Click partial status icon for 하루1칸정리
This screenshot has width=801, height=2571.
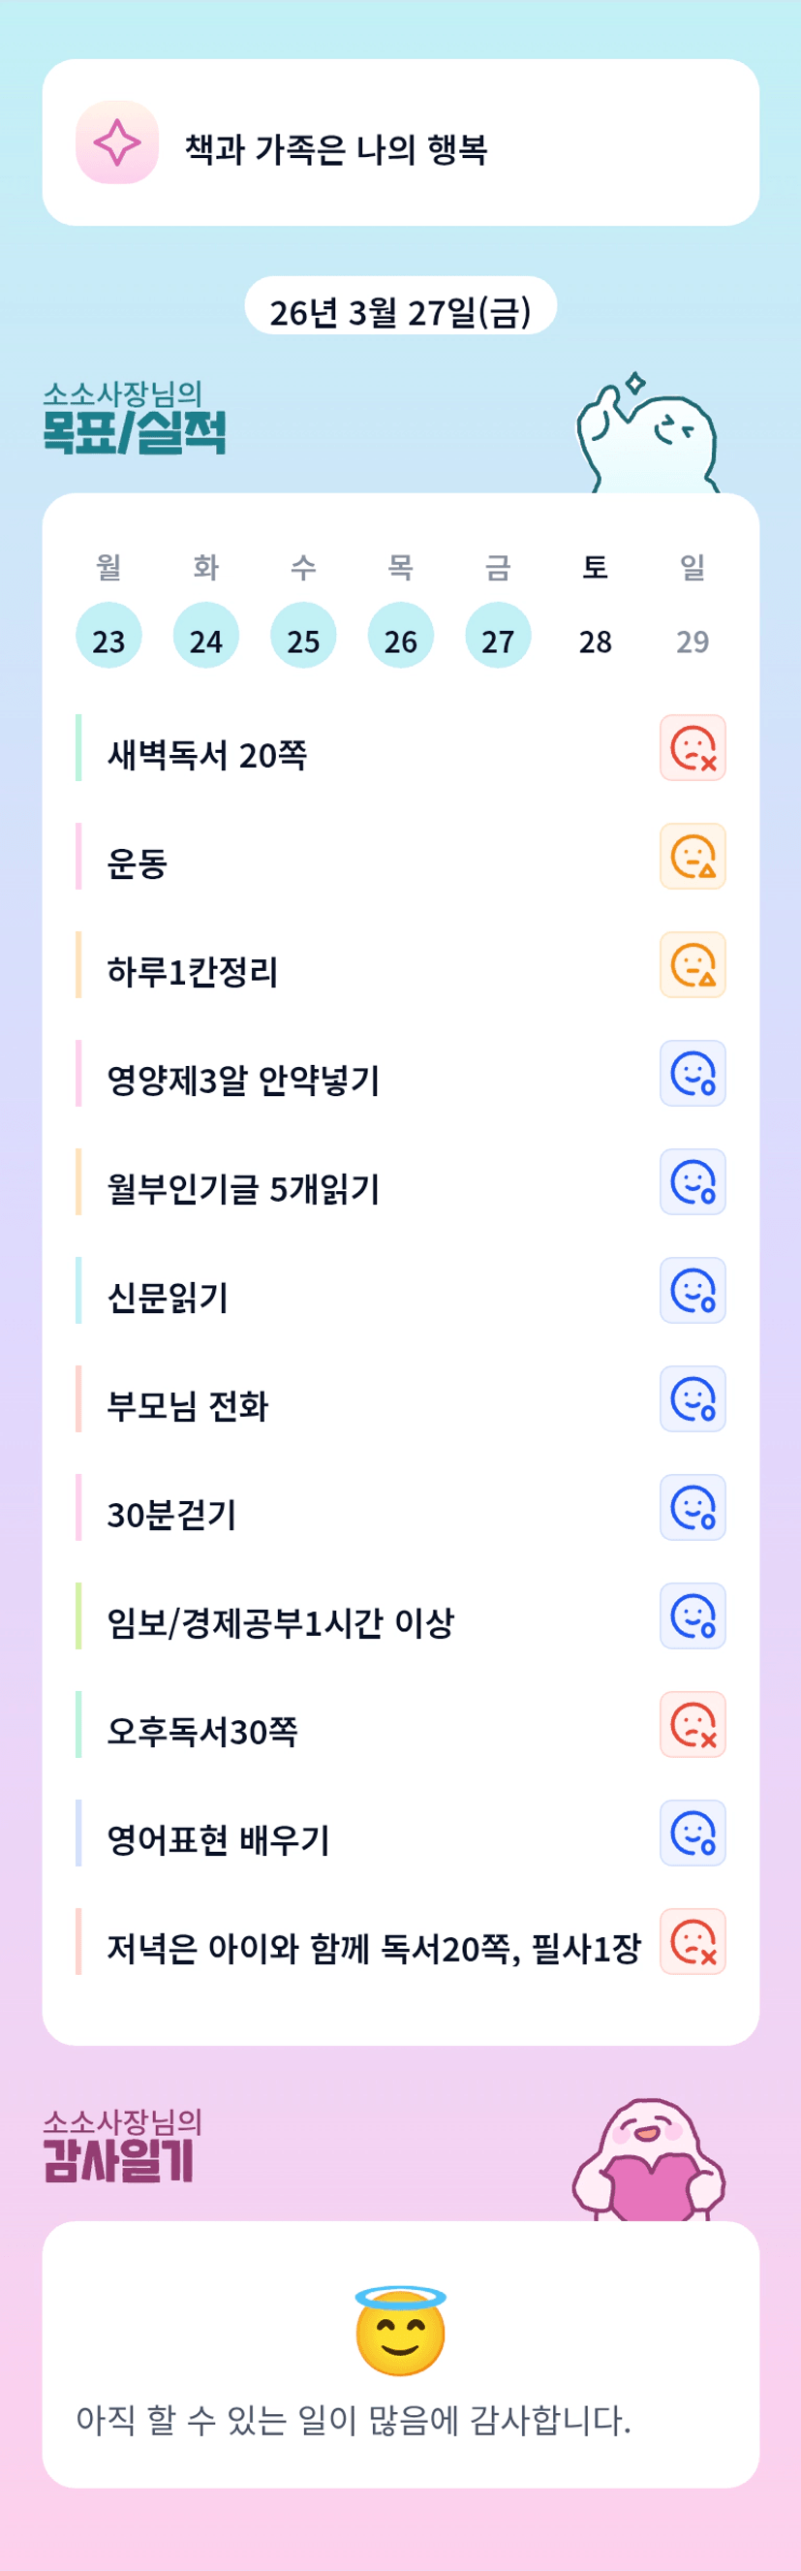coord(693,965)
